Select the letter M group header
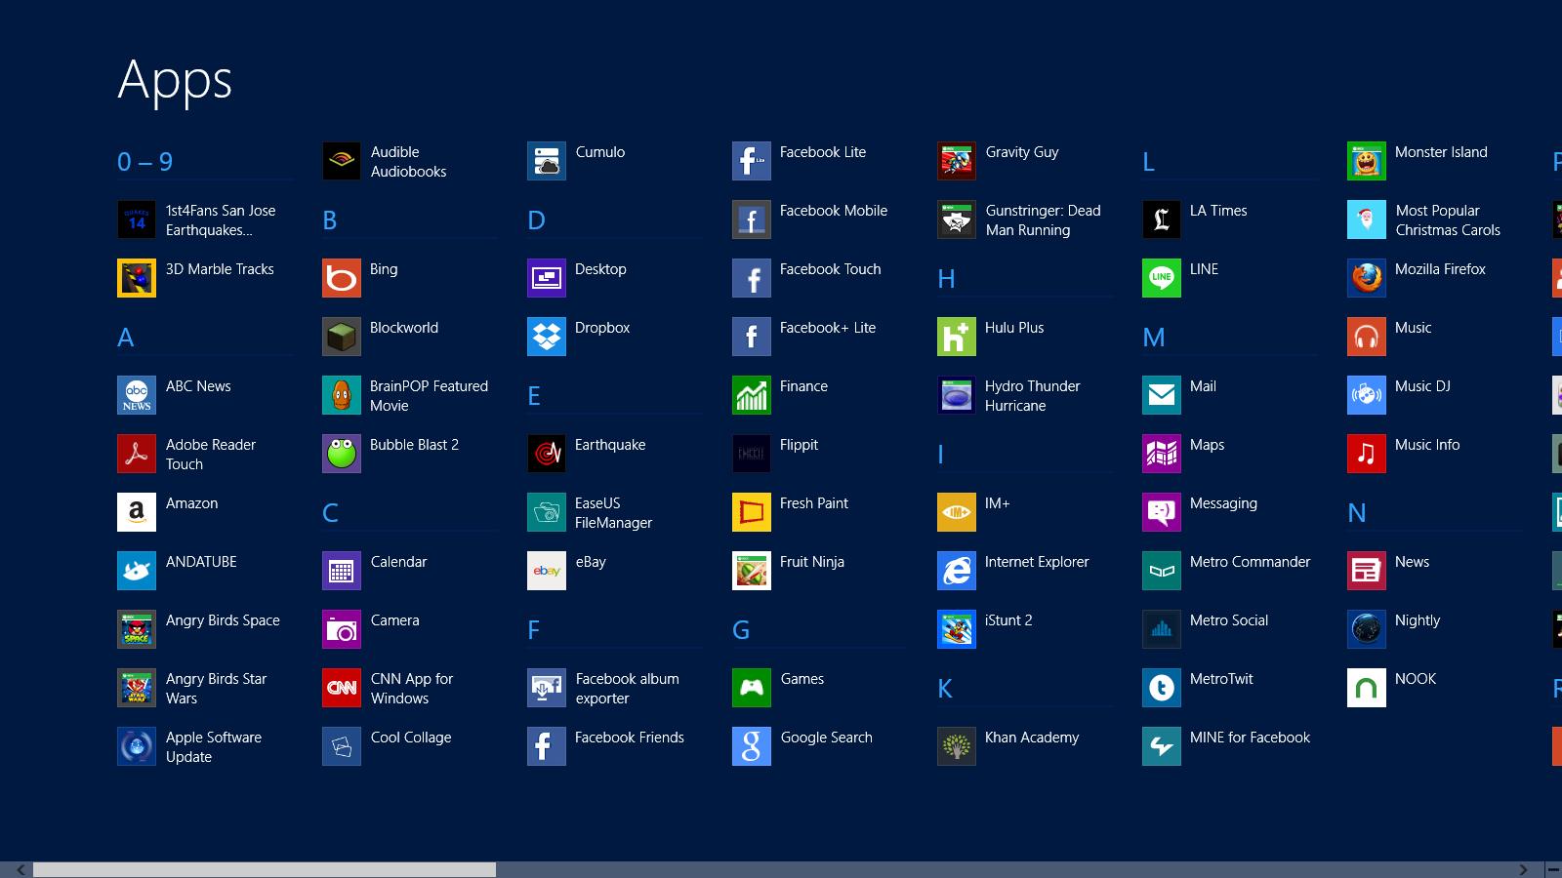Screen dimensions: 1562x878 (1154, 338)
